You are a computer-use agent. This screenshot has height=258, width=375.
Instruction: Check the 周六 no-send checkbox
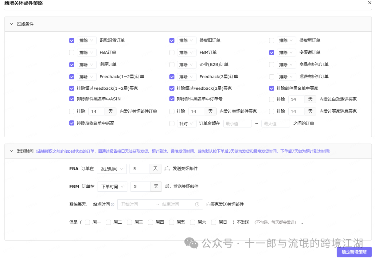pyautogui.click(x=192, y=222)
